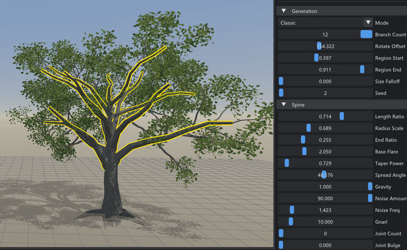Click the Length Ratio slider handle
Screen dimensions: 407x250
pos(342,116)
